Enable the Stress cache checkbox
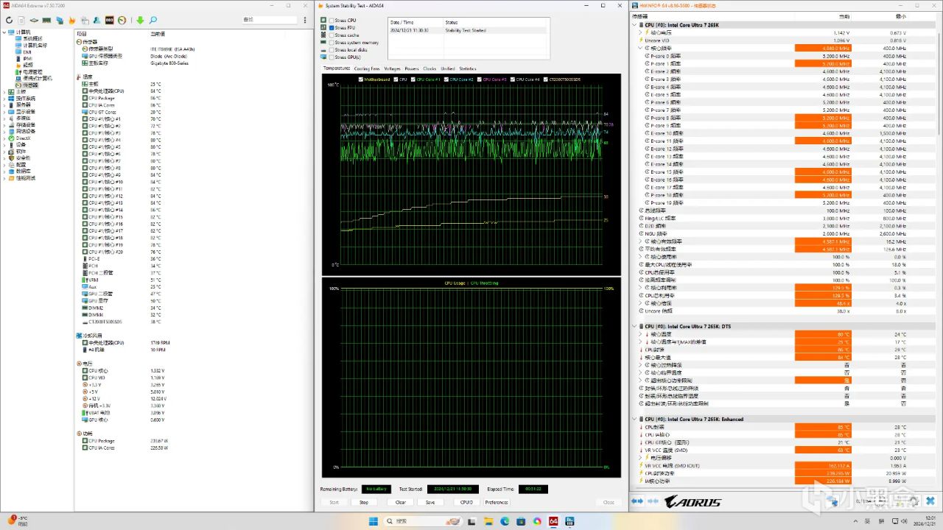This screenshot has height=530, width=943. (x=332, y=35)
